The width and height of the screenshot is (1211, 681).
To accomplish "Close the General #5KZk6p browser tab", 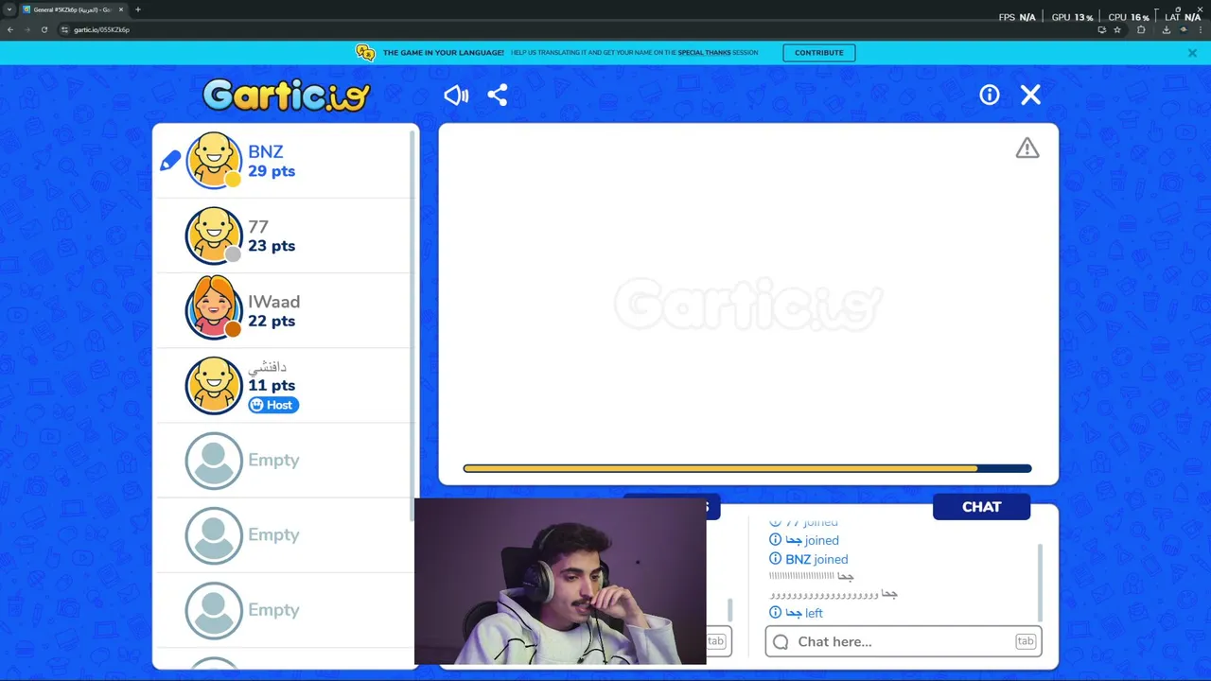I will [120, 9].
